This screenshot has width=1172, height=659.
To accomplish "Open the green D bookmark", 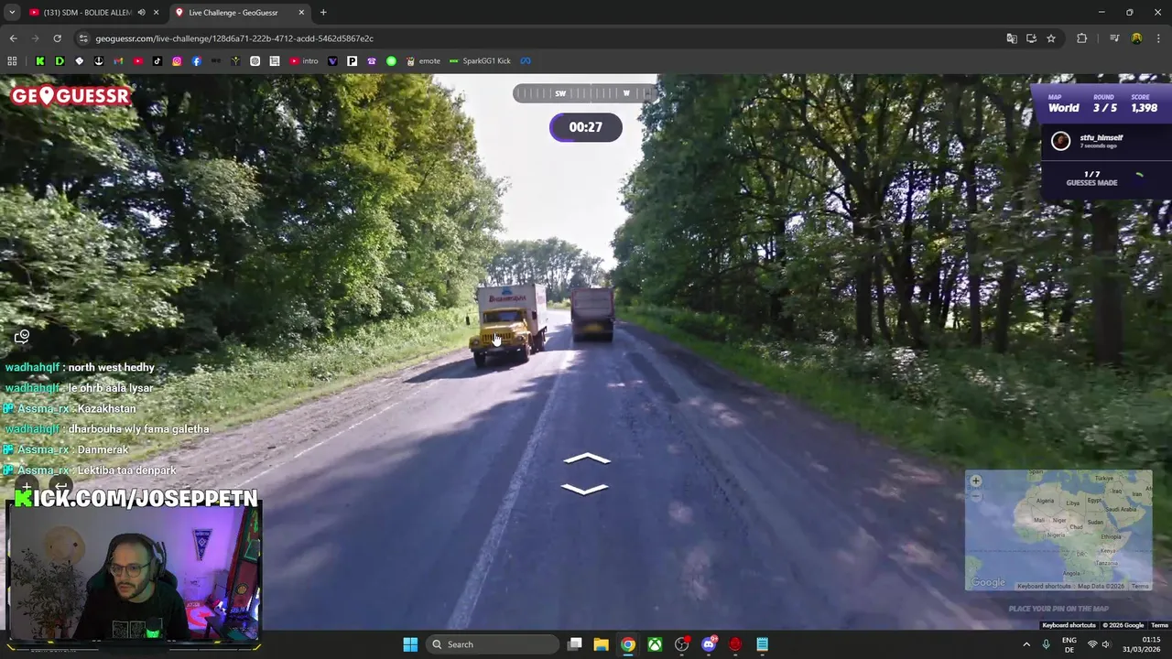I will click(60, 61).
